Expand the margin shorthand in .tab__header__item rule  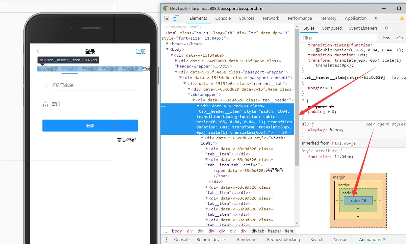coord(327,88)
